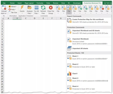The image size is (113, 94).
Task: Open the Formulas ribbon tab
Action: (40, 3)
